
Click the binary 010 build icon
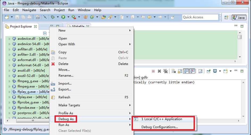pos(37,17)
